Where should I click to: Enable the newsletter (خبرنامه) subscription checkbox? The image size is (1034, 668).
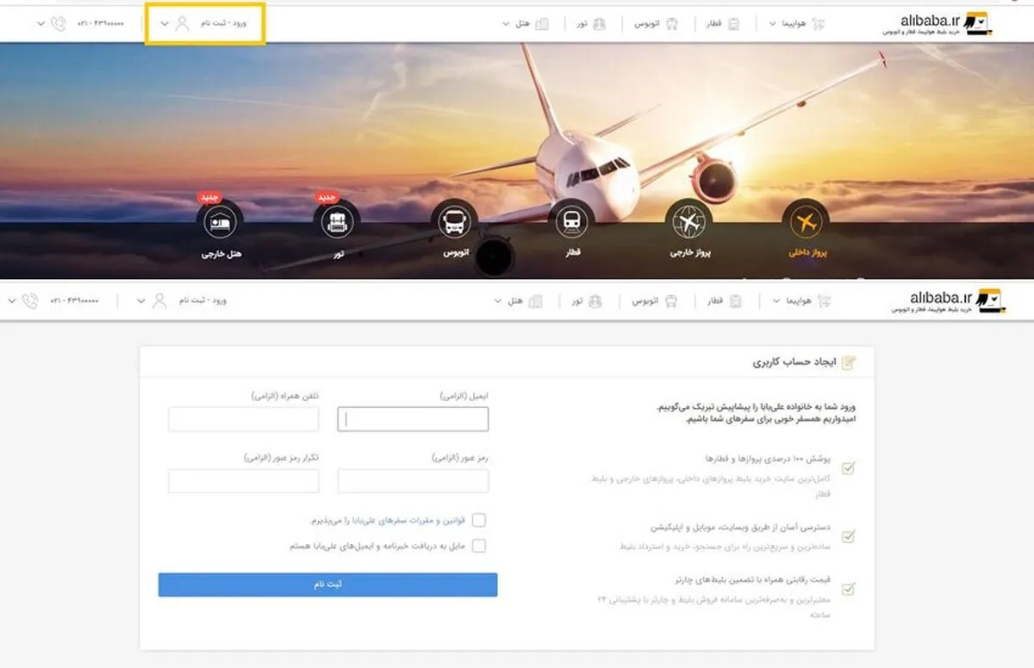[x=478, y=546]
